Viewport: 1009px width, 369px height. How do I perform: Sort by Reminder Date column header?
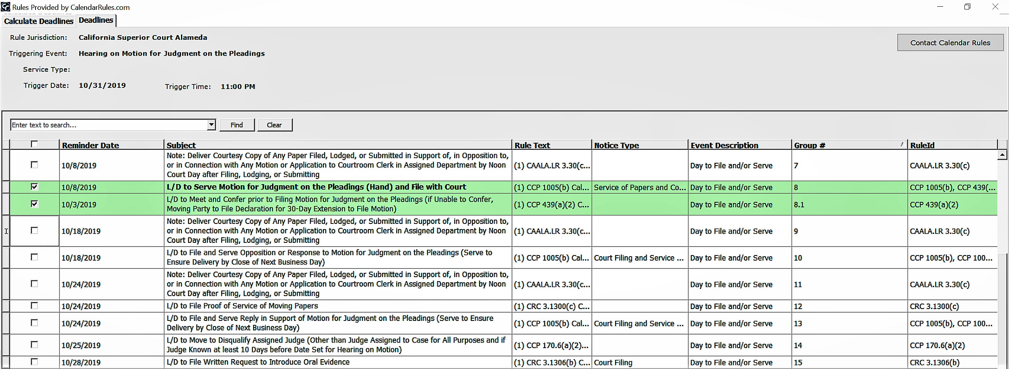pyautogui.click(x=112, y=145)
